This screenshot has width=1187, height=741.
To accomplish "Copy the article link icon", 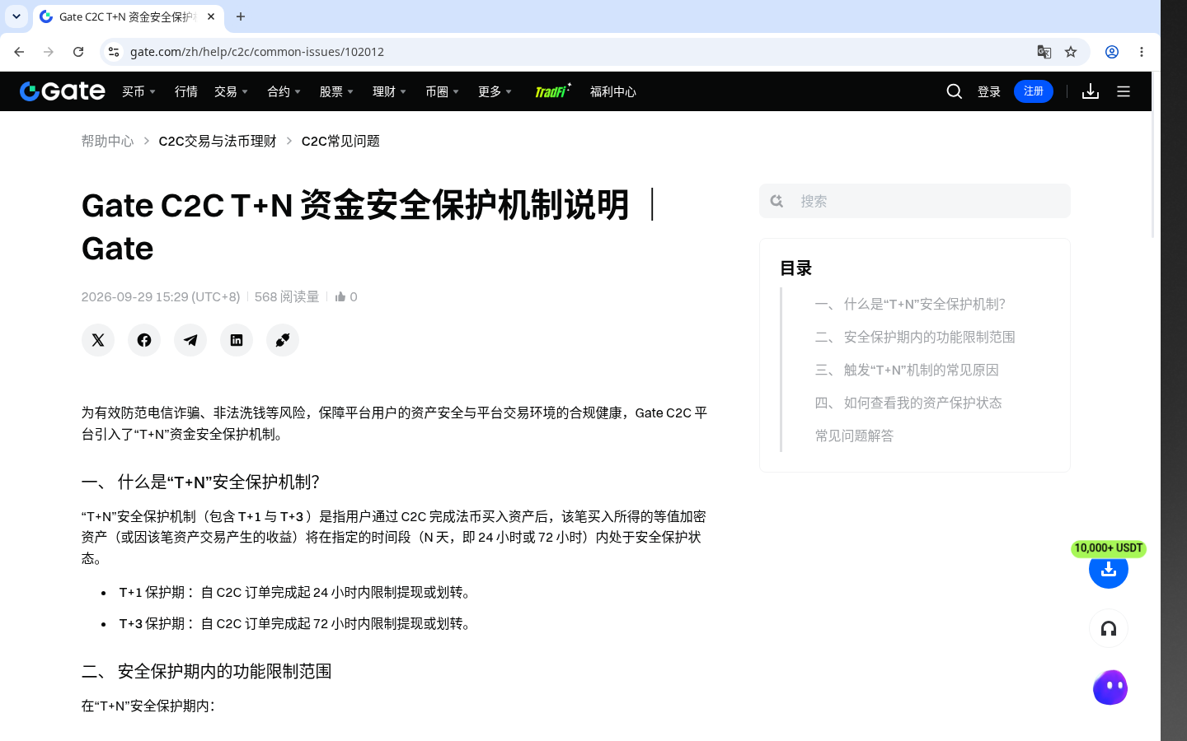I will (283, 340).
